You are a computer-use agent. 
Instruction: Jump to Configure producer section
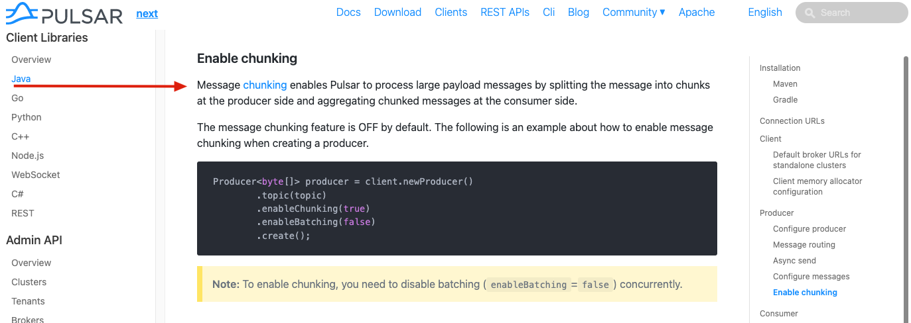[x=809, y=229]
